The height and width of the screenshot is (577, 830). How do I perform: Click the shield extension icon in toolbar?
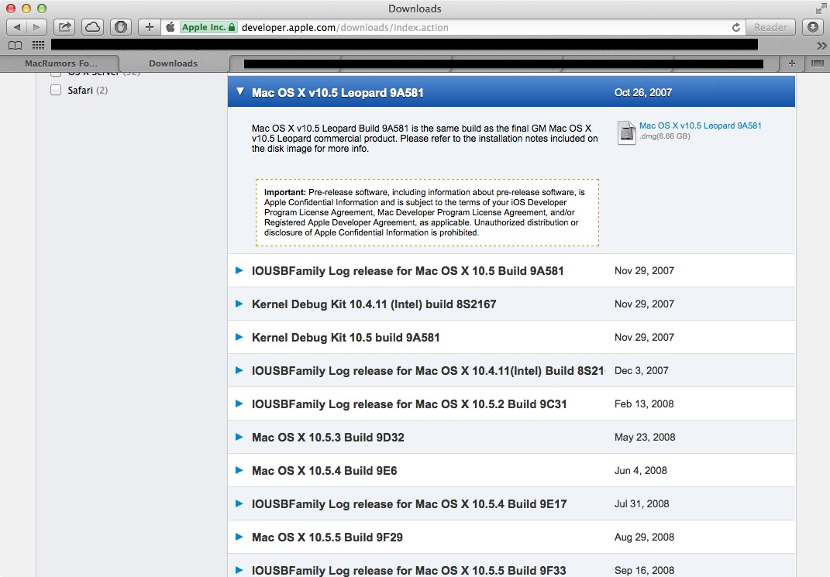pyautogui.click(x=121, y=27)
